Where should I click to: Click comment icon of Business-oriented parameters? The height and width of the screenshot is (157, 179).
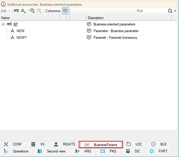coord(89,24)
